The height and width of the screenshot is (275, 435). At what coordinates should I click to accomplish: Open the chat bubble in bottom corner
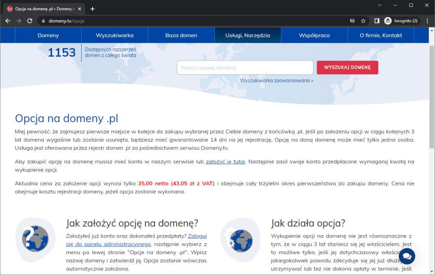[407, 256]
